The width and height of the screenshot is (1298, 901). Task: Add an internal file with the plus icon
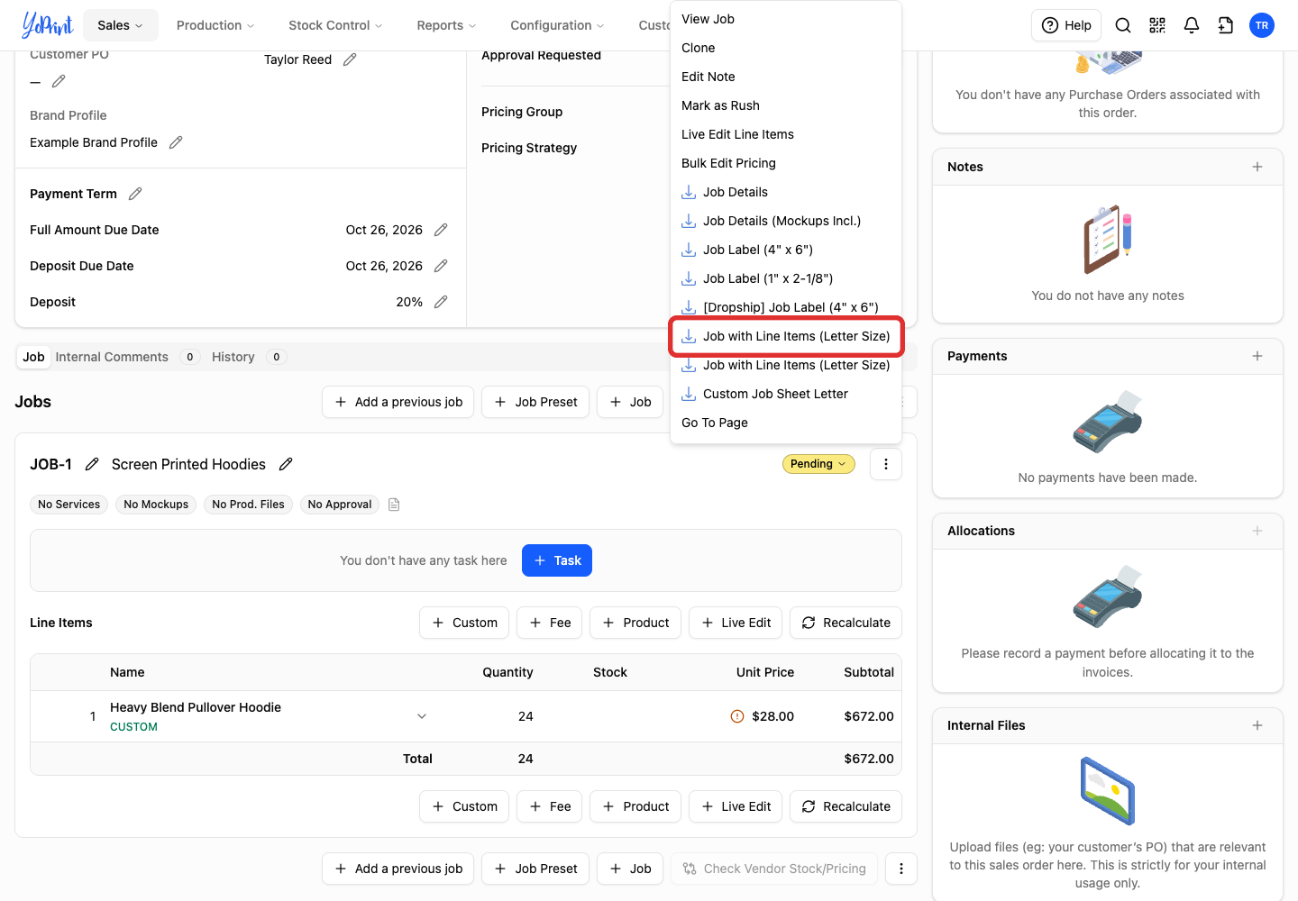coord(1257,725)
